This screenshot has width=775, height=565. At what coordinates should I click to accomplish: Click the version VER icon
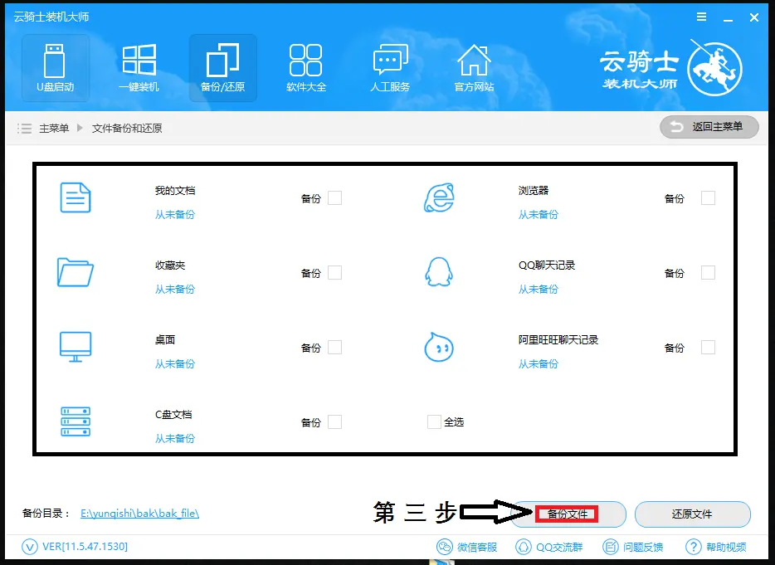[30, 547]
